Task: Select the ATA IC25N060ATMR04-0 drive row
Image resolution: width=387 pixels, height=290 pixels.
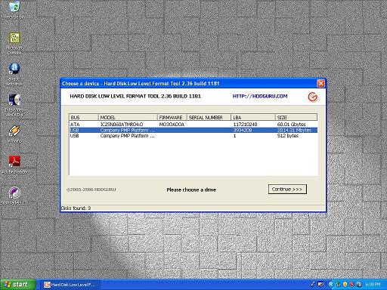Action: pyautogui.click(x=193, y=125)
